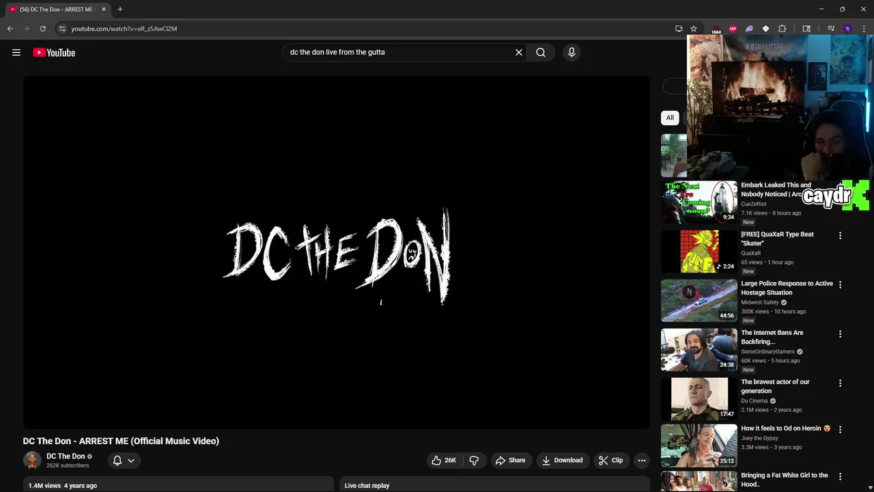Open white tag-shaped extension icon
This screenshot has width=874, height=492.
click(x=765, y=29)
